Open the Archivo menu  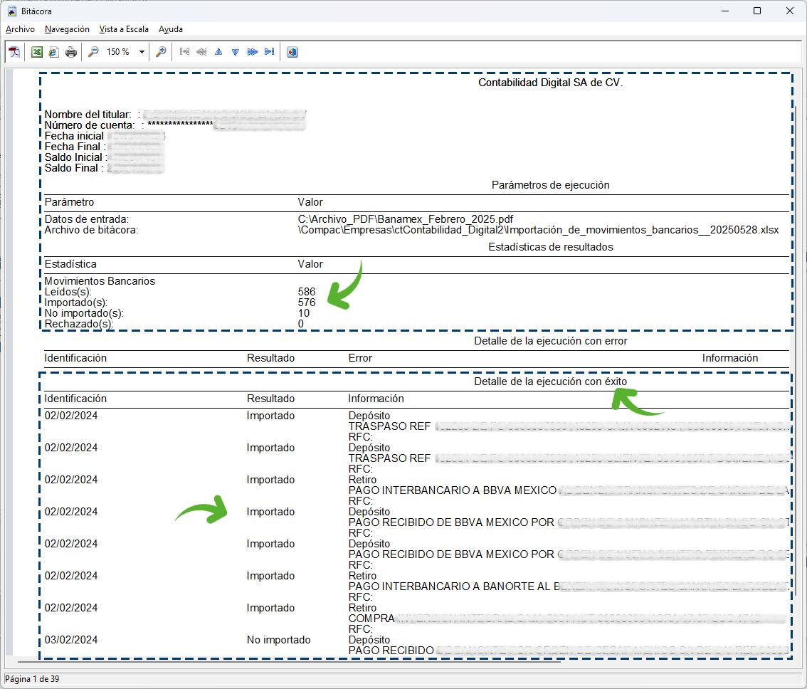coord(20,29)
